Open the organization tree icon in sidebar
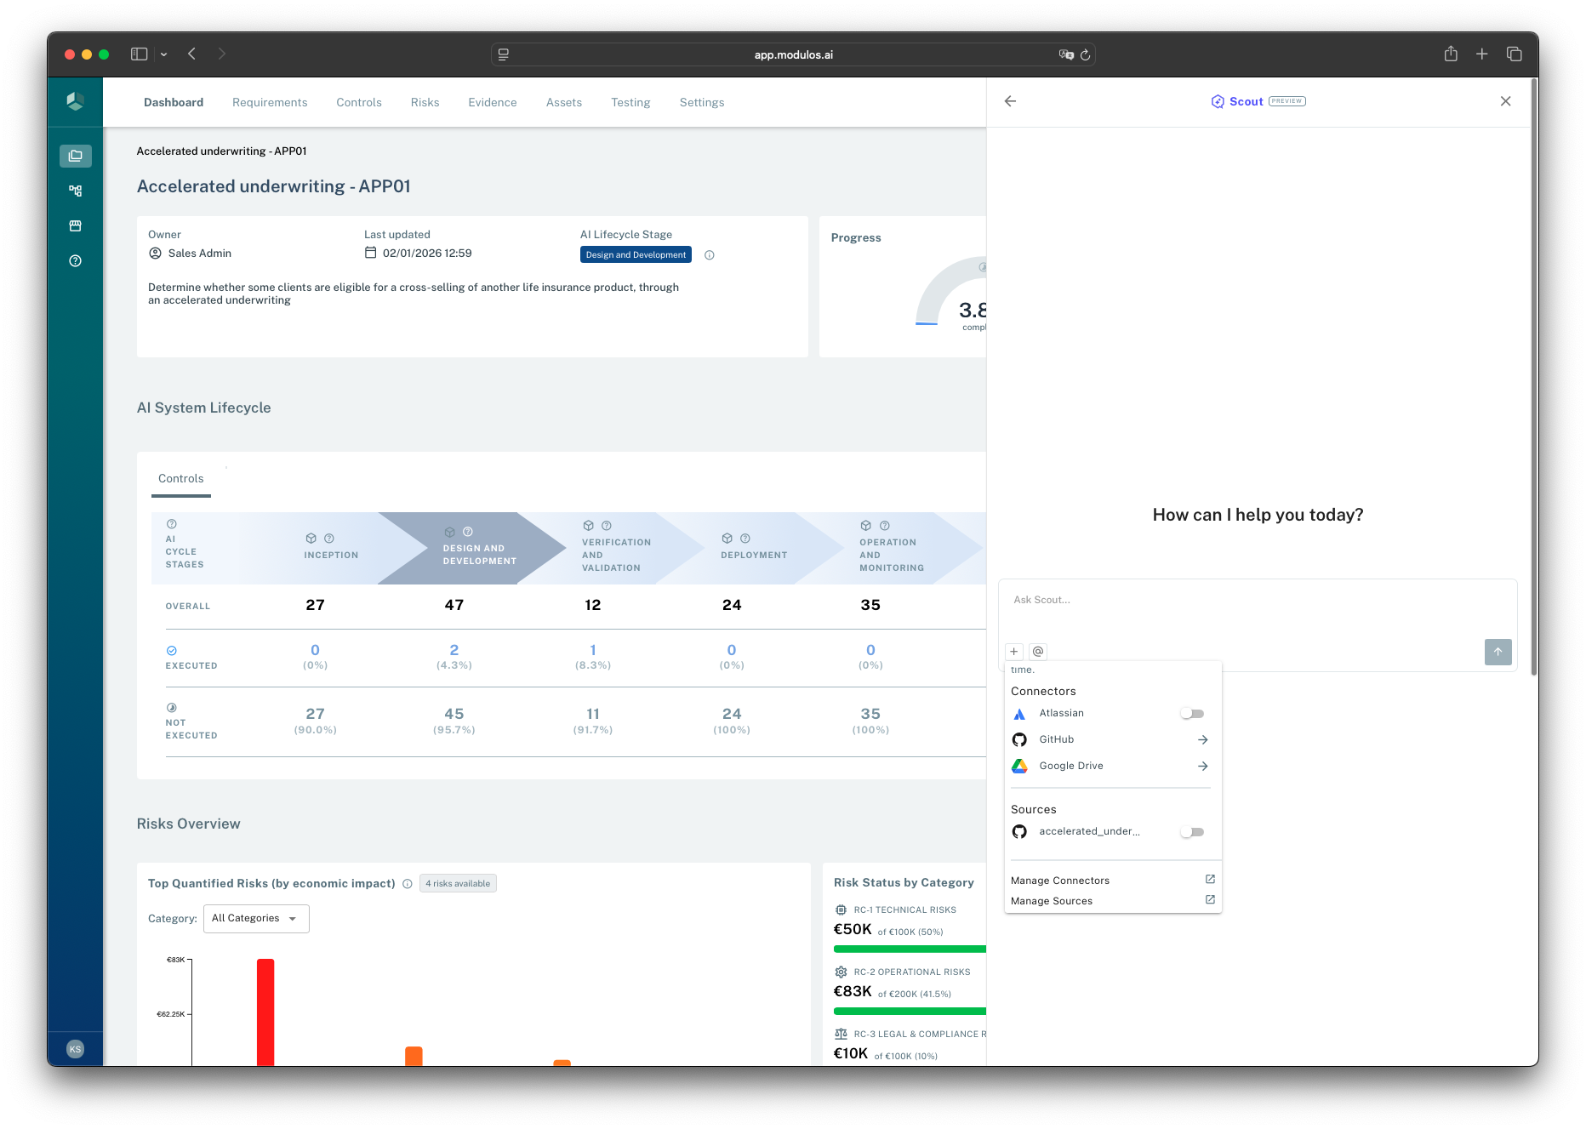1586x1129 pixels. (75, 191)
